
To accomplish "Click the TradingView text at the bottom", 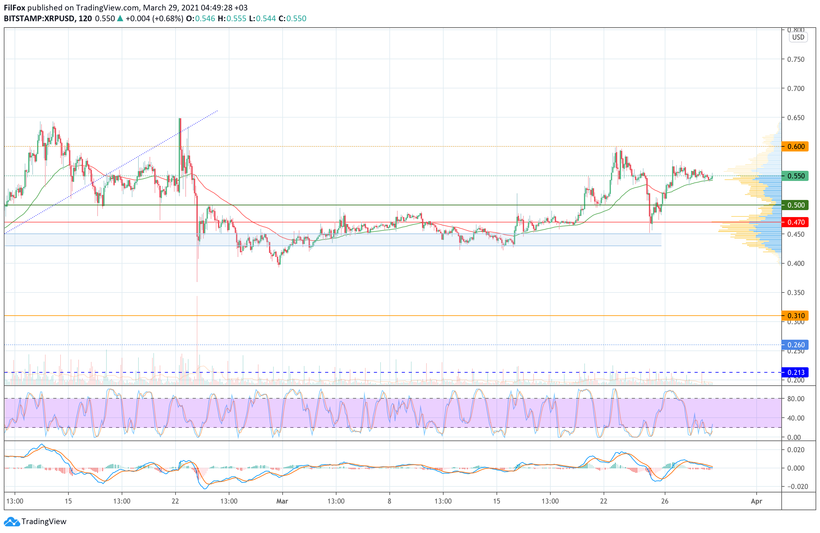I will pyautogui.click(x=44, y=522).
